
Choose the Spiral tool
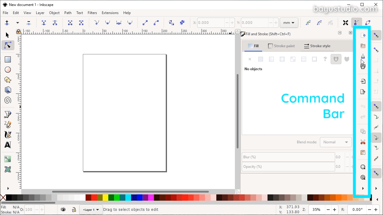pyautogui.click(x=7, y=100)
